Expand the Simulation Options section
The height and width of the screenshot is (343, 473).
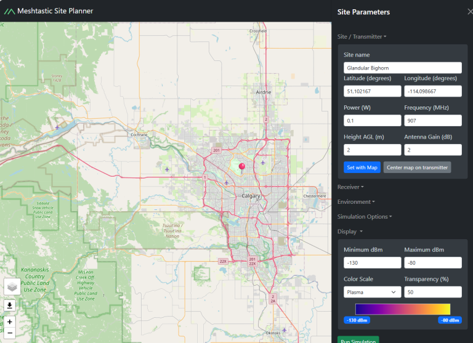[365, 217]
